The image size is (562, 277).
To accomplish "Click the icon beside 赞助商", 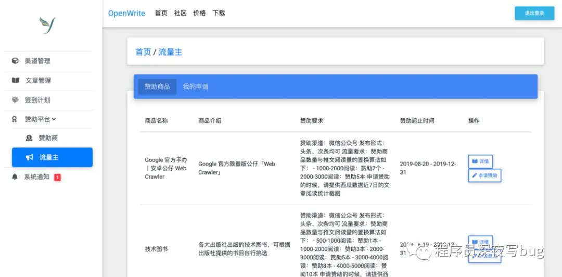I will click(29, 138).
